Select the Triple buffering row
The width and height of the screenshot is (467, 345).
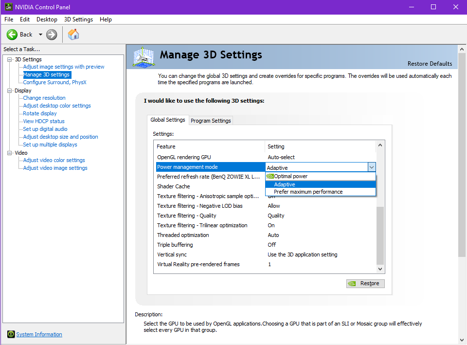266,245
